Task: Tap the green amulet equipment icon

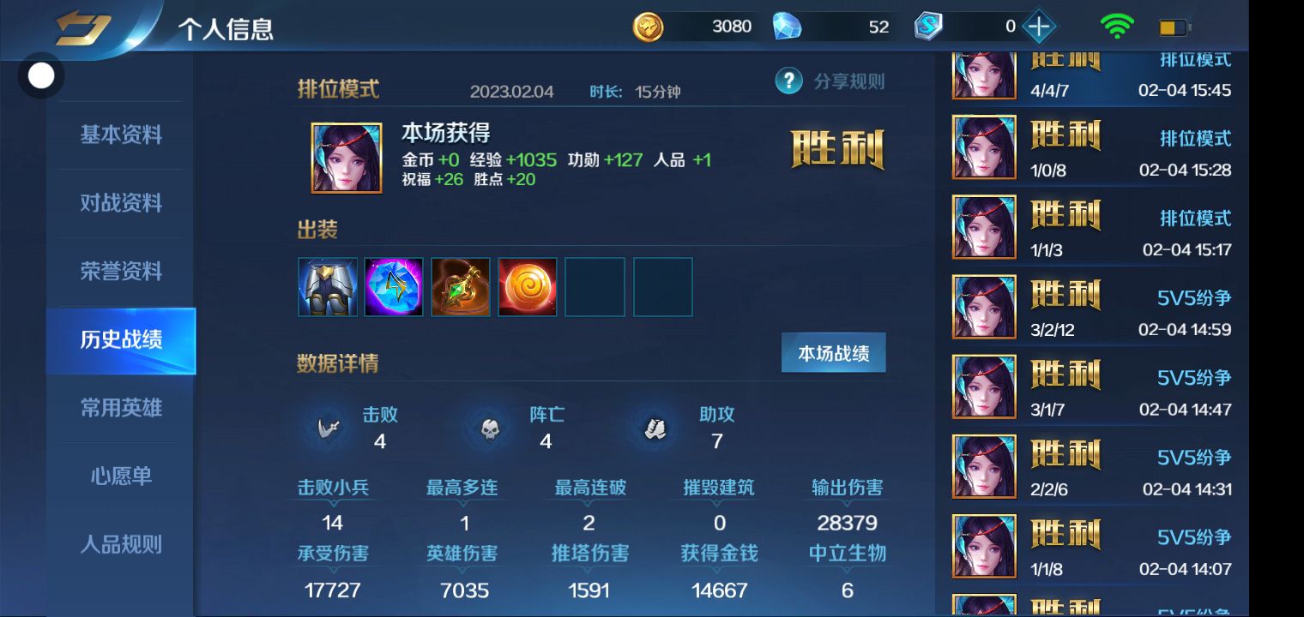Action: [461, 287]
